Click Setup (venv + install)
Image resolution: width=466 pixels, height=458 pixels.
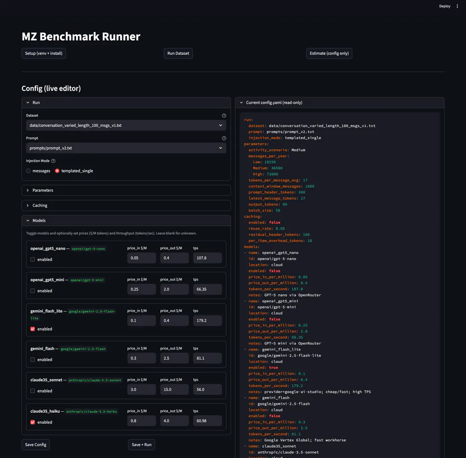pyautogui.click(x=43, y=53)
